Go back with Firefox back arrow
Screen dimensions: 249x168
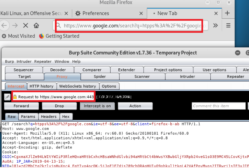(4, 25)
